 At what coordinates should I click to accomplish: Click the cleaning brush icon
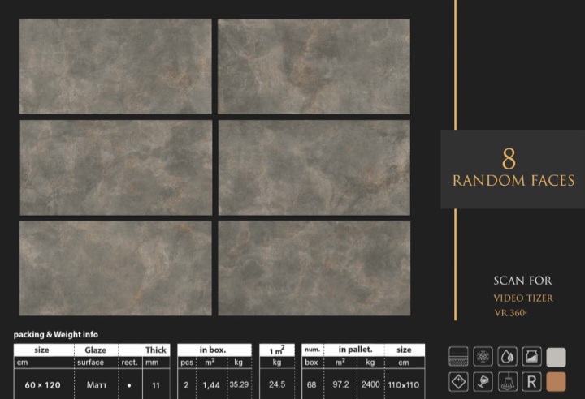(x=508, y=381)
